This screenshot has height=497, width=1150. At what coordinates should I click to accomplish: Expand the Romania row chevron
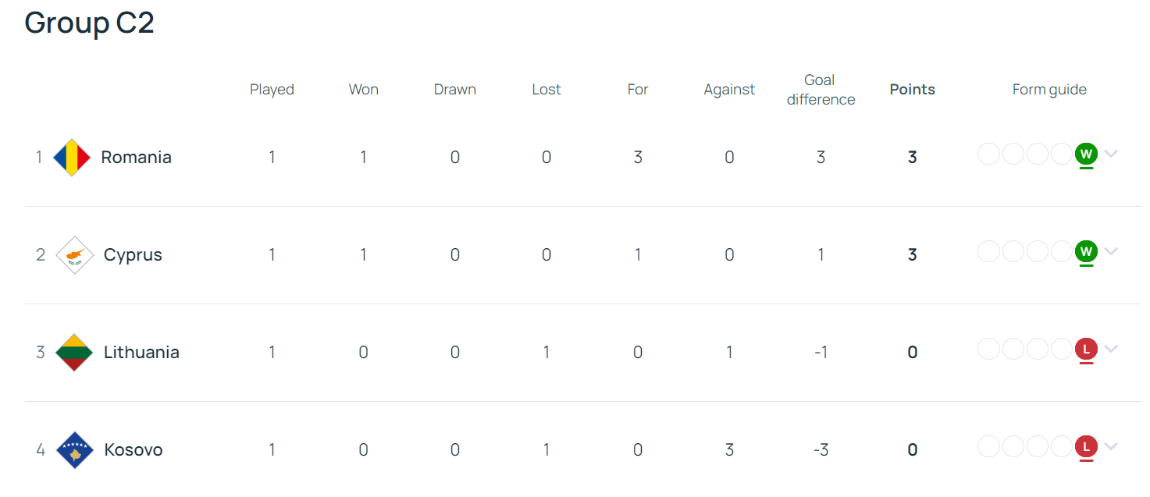click(x=1111, y=154)
